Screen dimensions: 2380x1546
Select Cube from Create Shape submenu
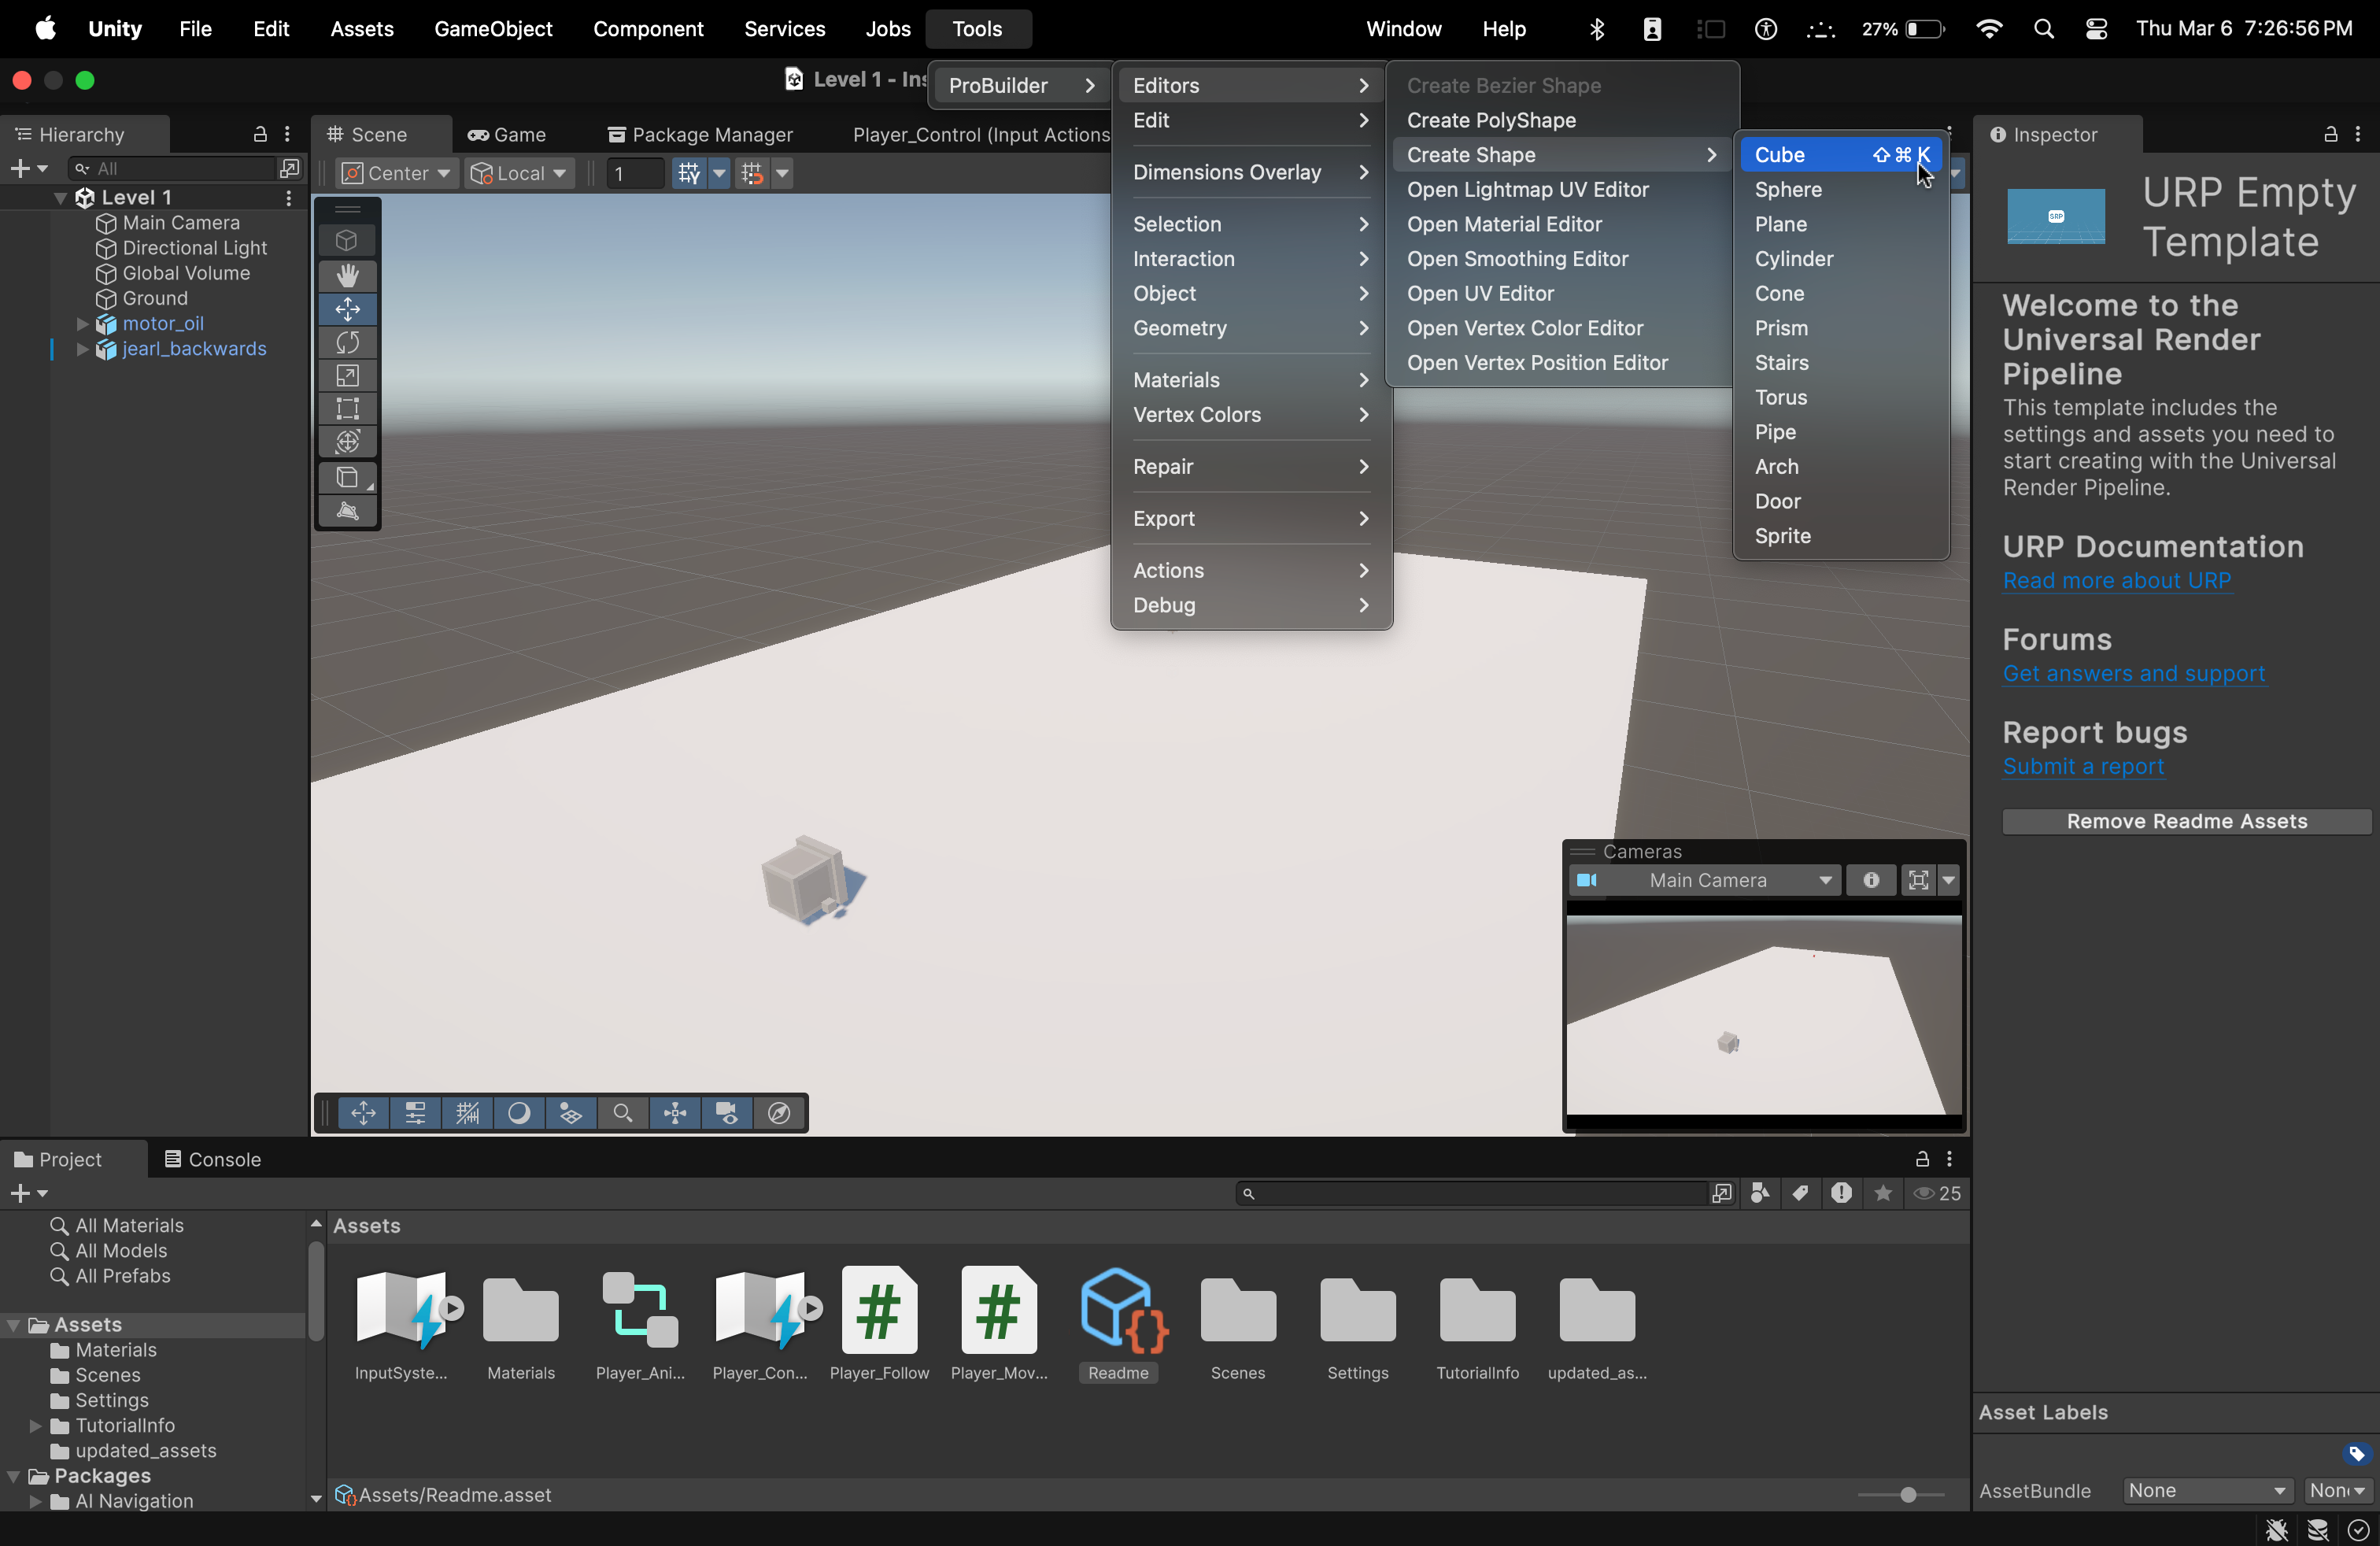(x=1841, y=155)
